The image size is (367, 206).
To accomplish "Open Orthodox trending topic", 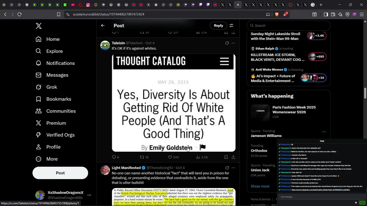I will [x=259, y=150].
